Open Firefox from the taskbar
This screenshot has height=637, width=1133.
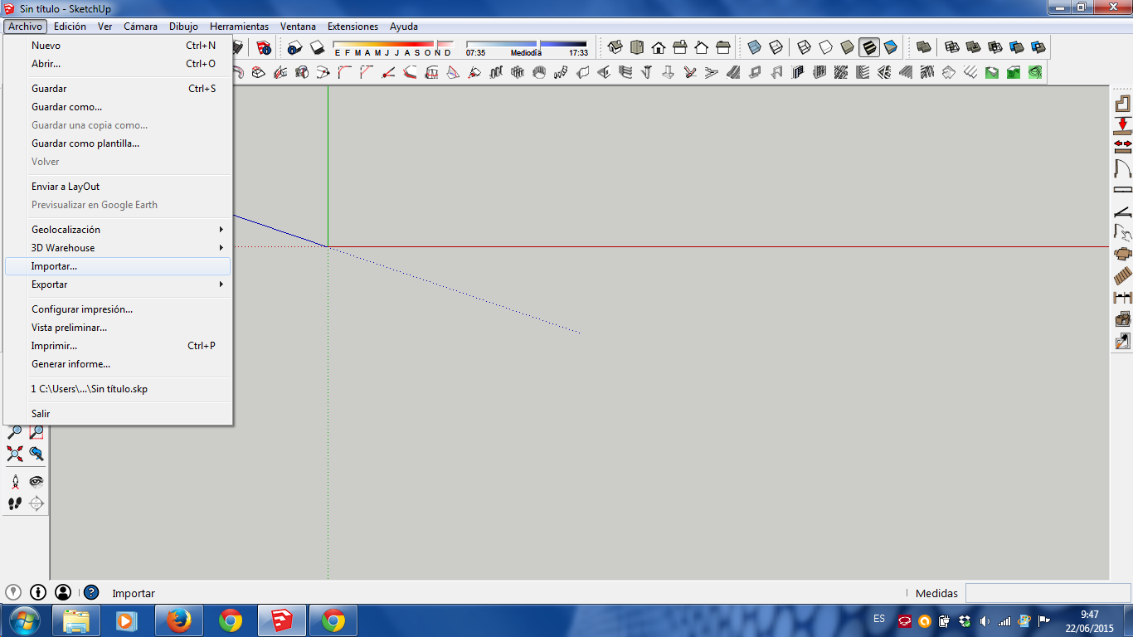[x=178, y=620]
